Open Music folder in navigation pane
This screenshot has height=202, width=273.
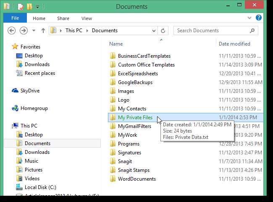31,161
